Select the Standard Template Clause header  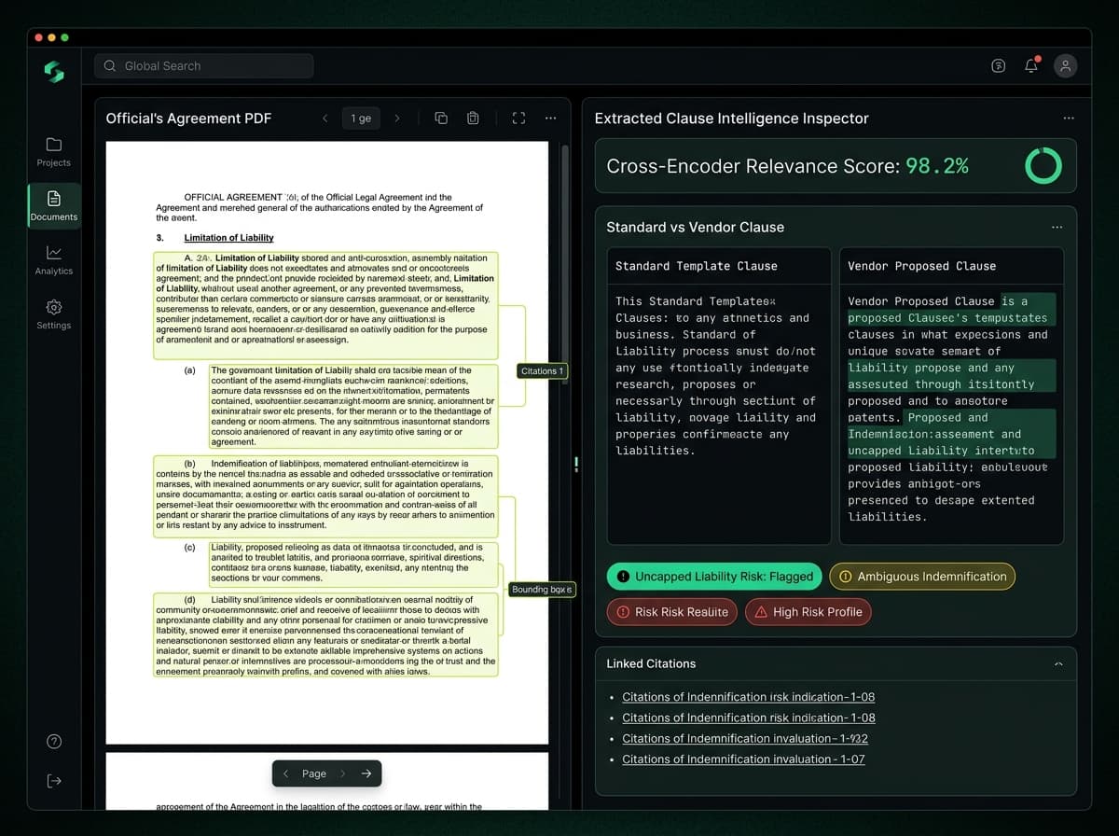(x=697, y=266)
